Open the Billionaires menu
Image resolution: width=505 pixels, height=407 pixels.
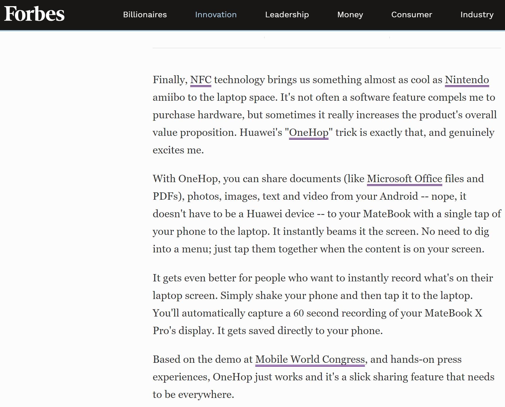click(x=145, y=15)
